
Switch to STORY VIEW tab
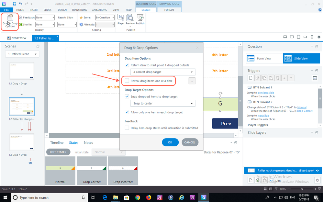point(17,38)
